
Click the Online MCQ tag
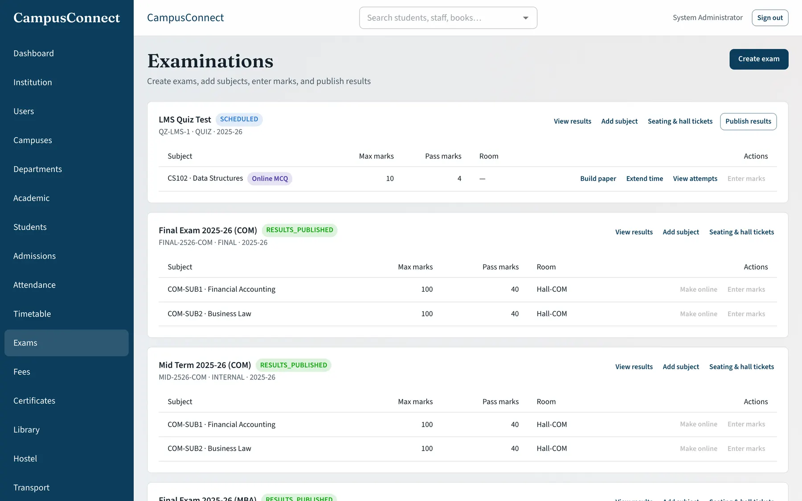270,179
